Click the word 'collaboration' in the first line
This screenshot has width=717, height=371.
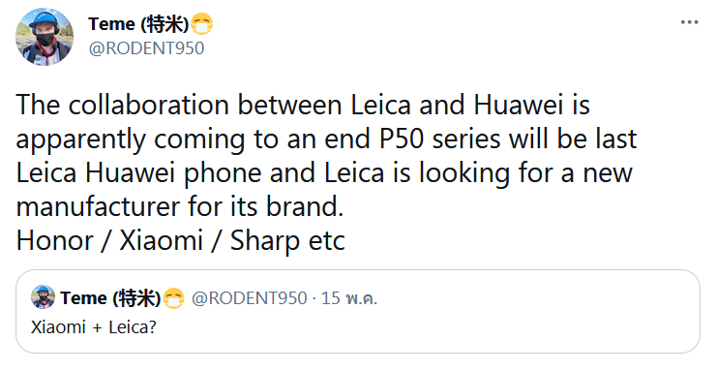[149, 105]
